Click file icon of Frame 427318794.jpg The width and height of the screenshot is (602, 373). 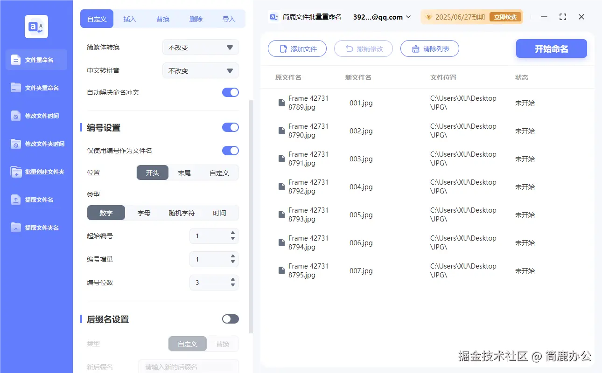pyautogui.click(x=281, y=242)
